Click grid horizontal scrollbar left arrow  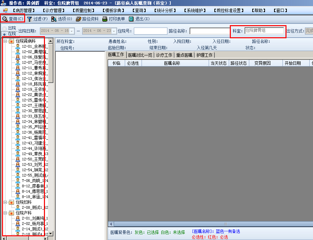click(111, 224)
